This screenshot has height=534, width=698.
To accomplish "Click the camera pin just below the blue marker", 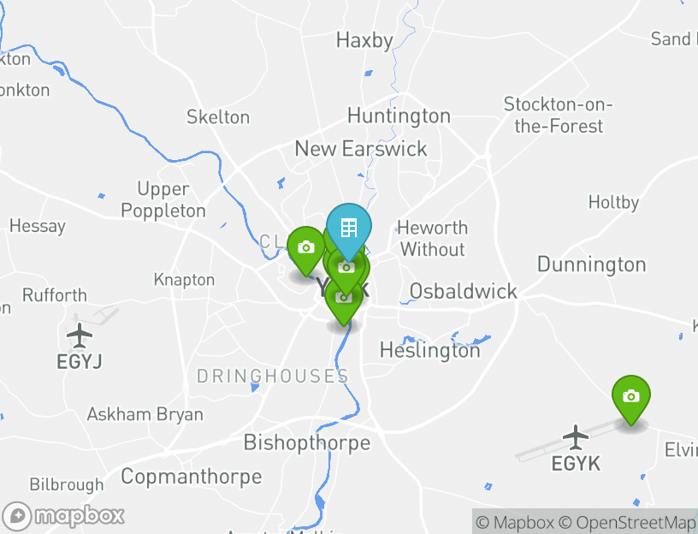I will pyautogui.click(x=346, y=271).
